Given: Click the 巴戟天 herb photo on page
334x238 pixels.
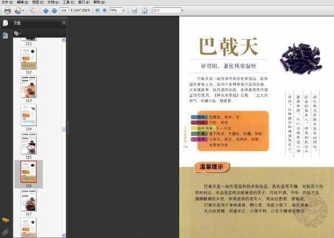Looking at the screenshot, I should pos(301,59).
